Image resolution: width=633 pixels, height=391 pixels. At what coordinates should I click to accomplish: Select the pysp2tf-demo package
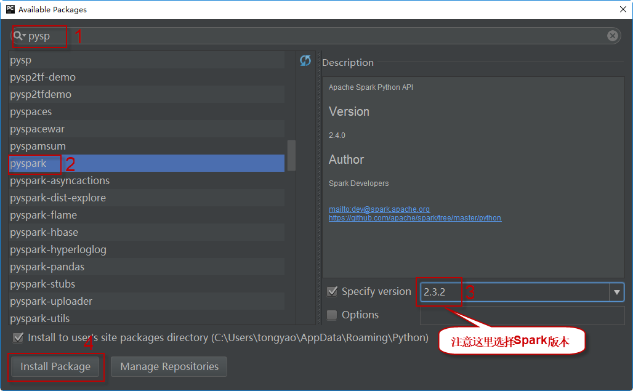43,77
